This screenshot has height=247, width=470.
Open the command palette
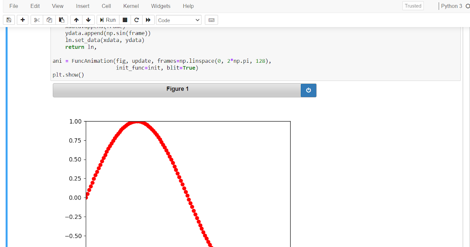(211, 20)
